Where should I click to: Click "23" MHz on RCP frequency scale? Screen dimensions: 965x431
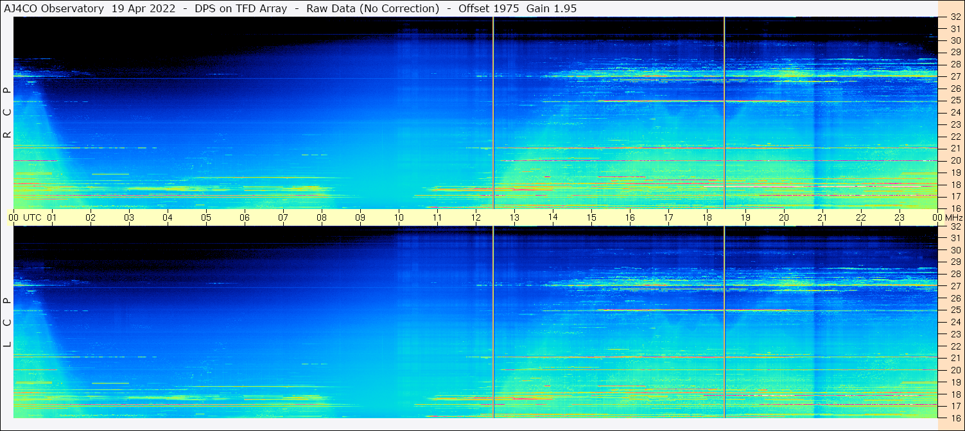[x=955, y=124]
